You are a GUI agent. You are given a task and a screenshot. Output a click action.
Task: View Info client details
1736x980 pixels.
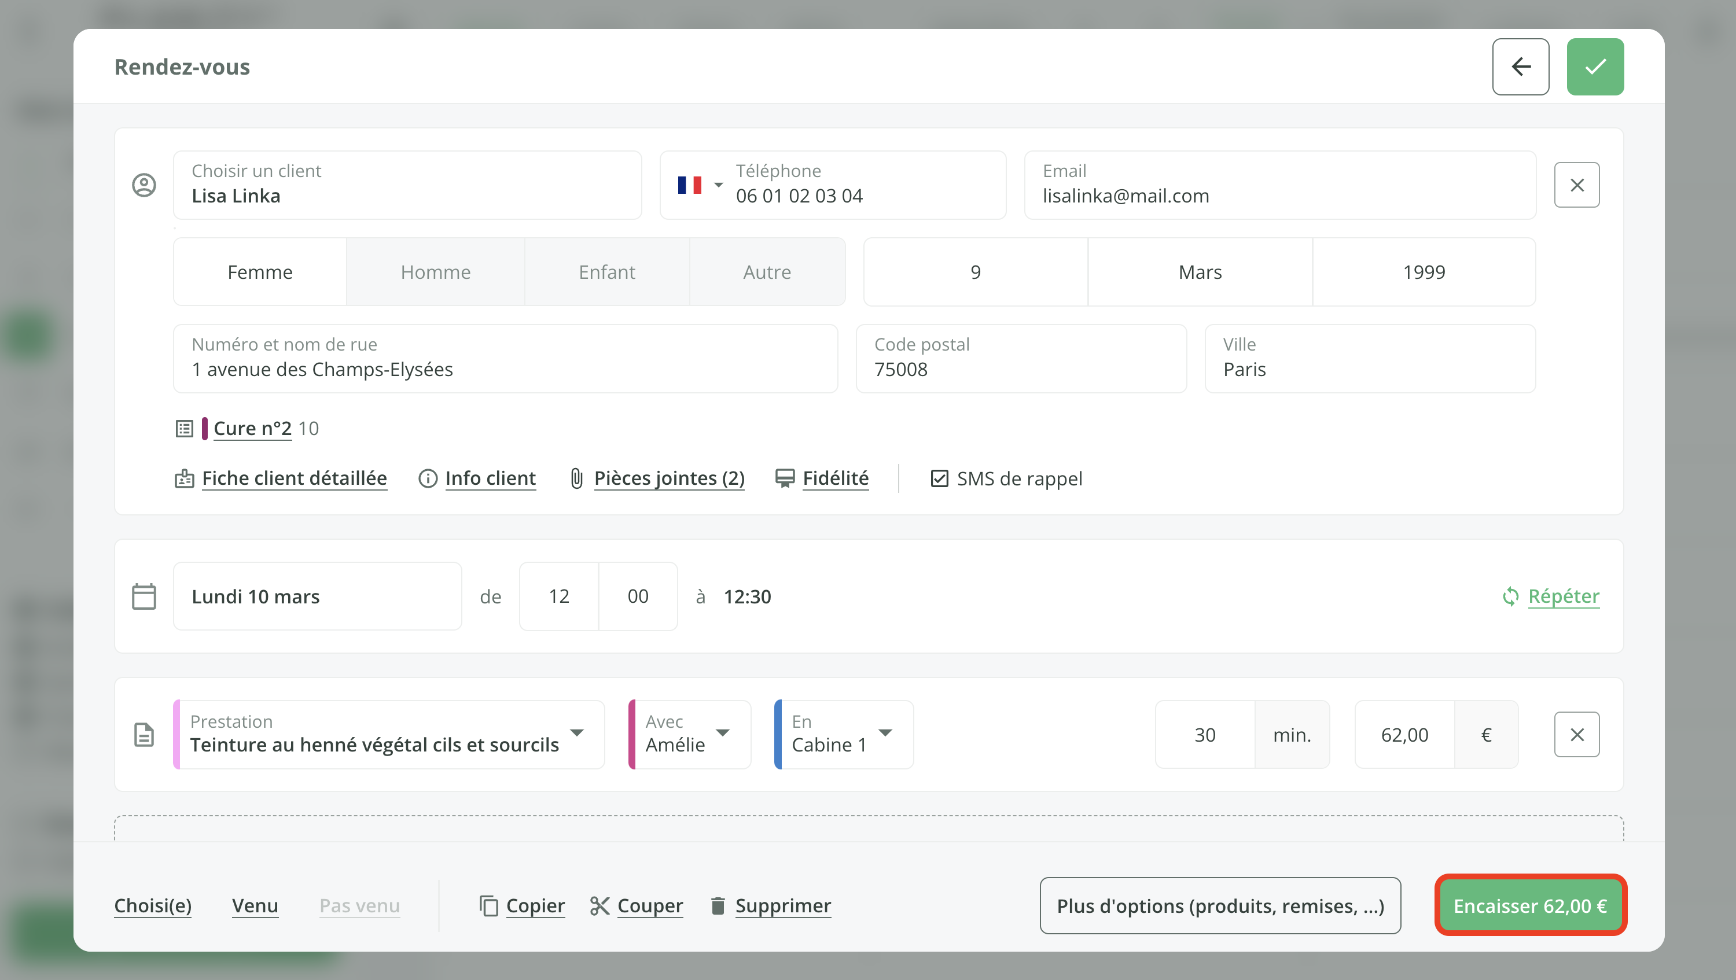click(490, 477)
